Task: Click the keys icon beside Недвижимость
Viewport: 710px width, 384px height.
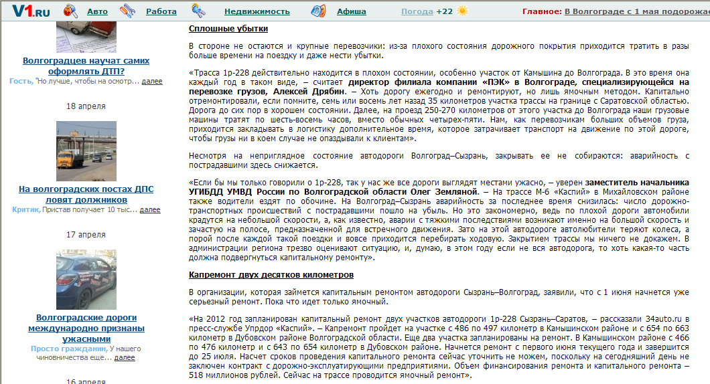Action: [x=198, y=11]
